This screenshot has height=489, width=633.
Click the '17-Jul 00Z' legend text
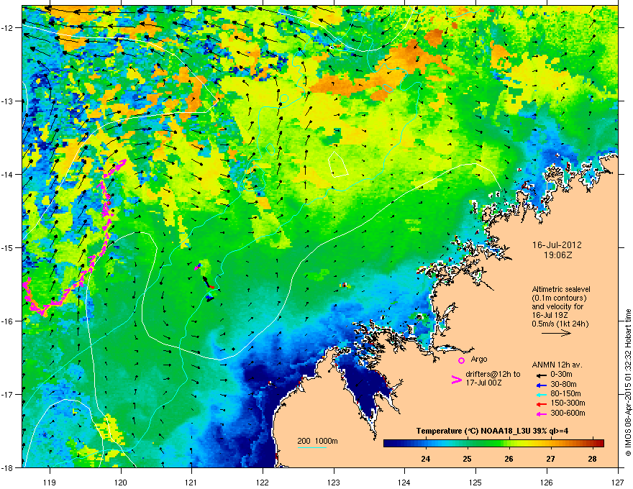(x=483, y=383)
